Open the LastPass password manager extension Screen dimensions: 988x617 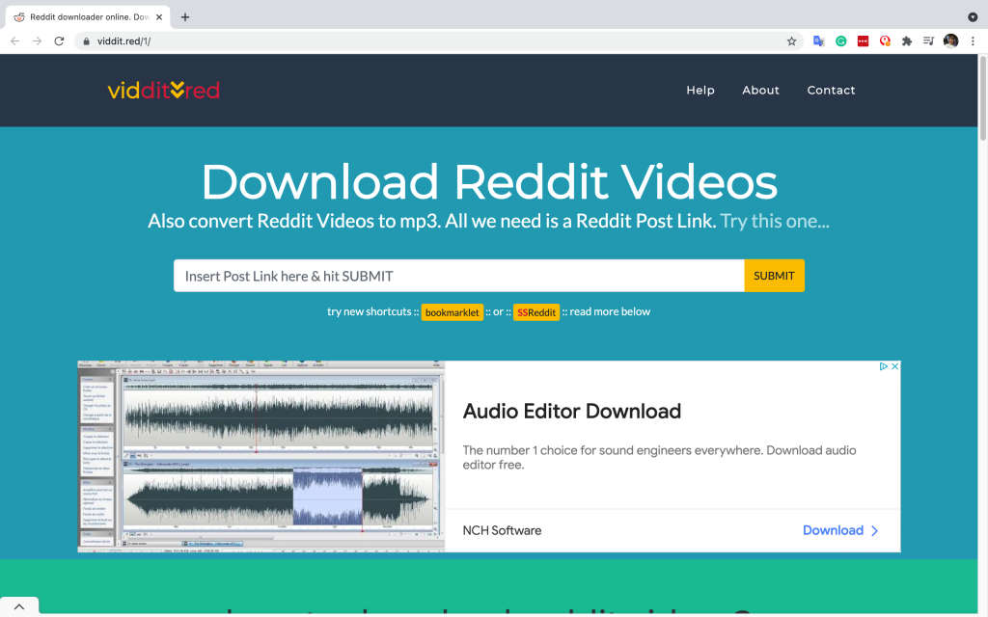[x=863, y=40]
